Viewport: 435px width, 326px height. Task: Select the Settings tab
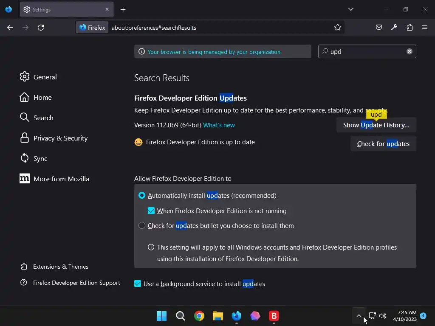click(x=67, y=9)
